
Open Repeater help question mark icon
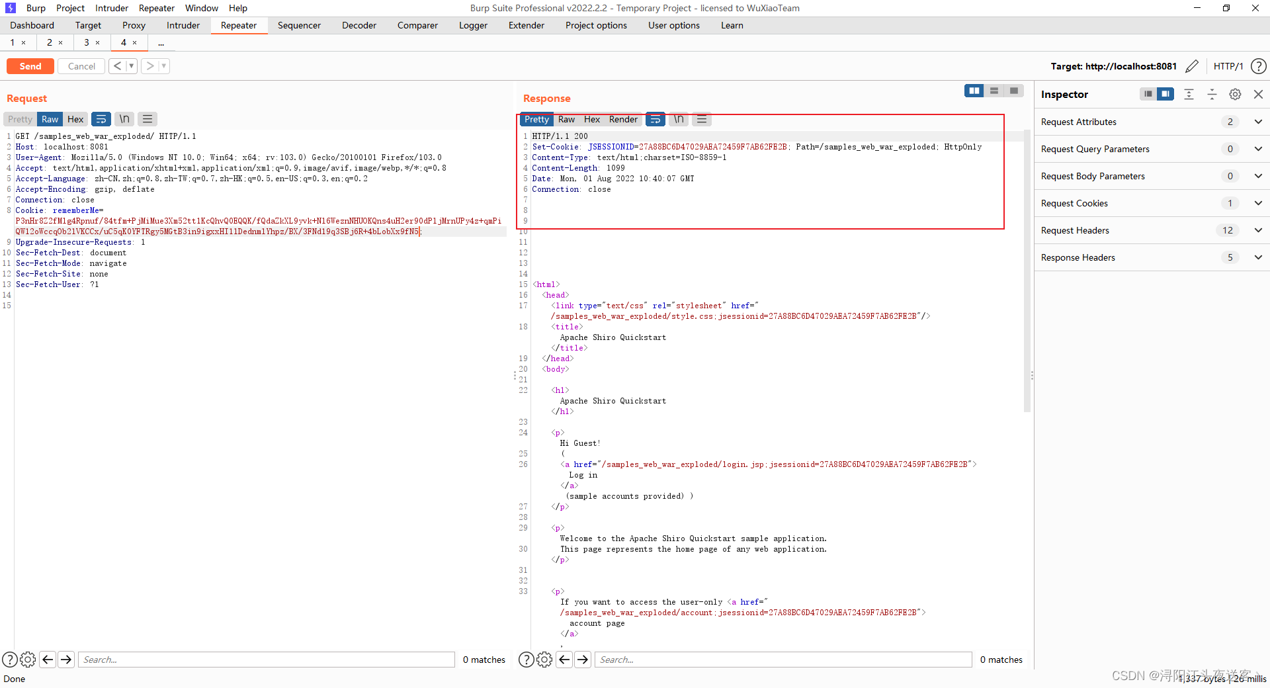click(1259, 66)
